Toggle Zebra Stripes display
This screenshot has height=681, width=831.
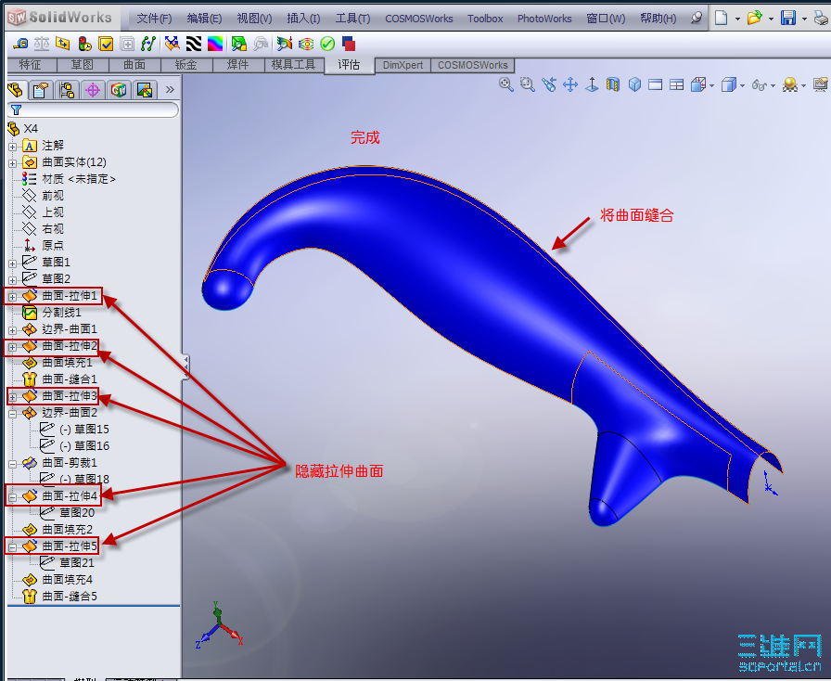click(x=194, y=44)
